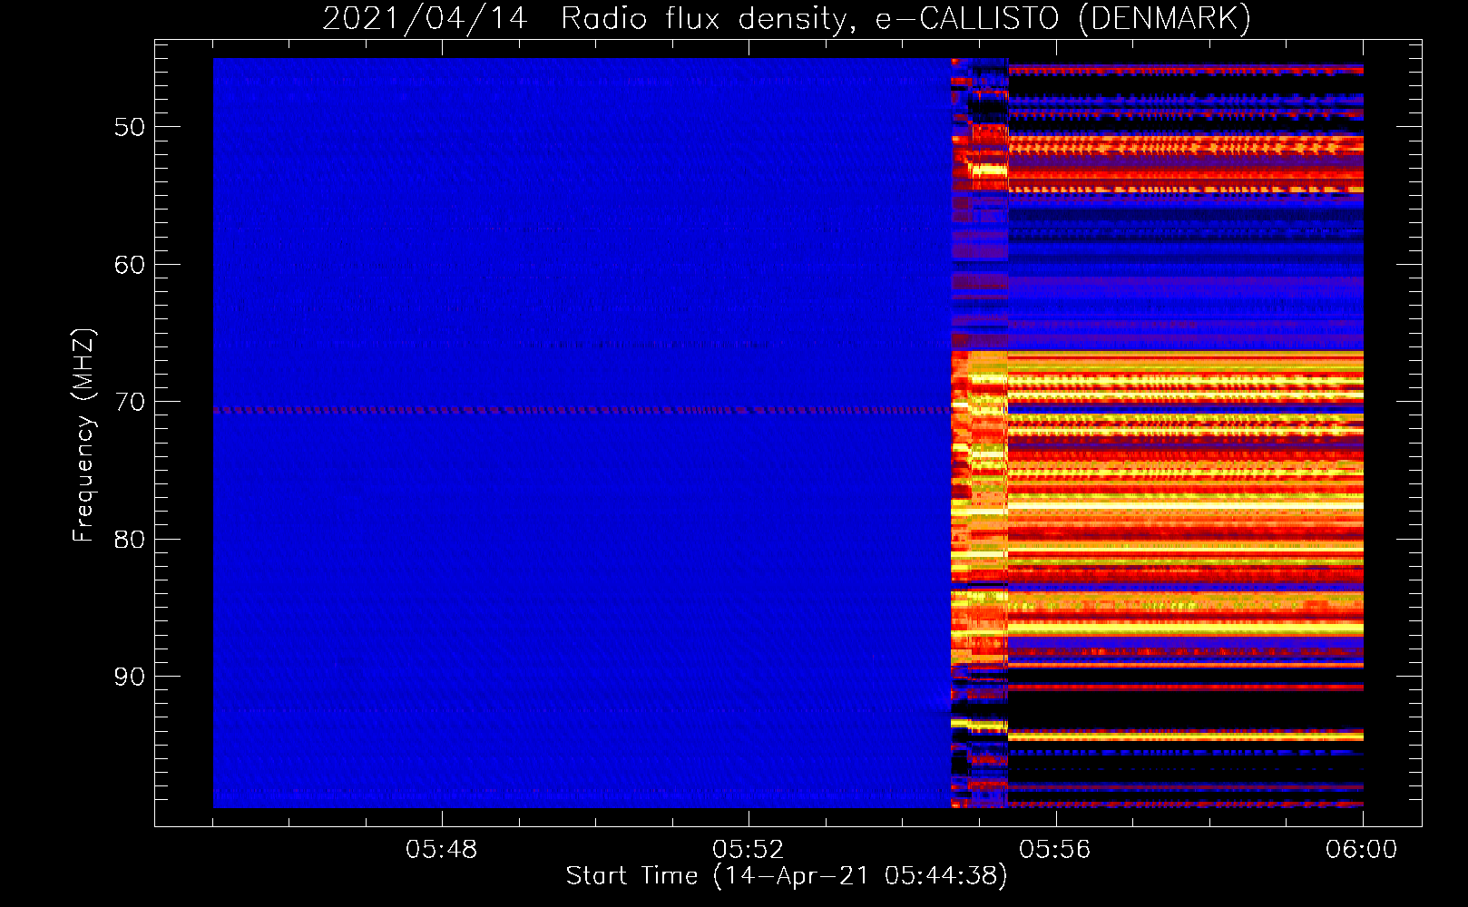Click the 06:00 time tick label
Screen dimensions: 1468x907
[x=1362, y=850]
